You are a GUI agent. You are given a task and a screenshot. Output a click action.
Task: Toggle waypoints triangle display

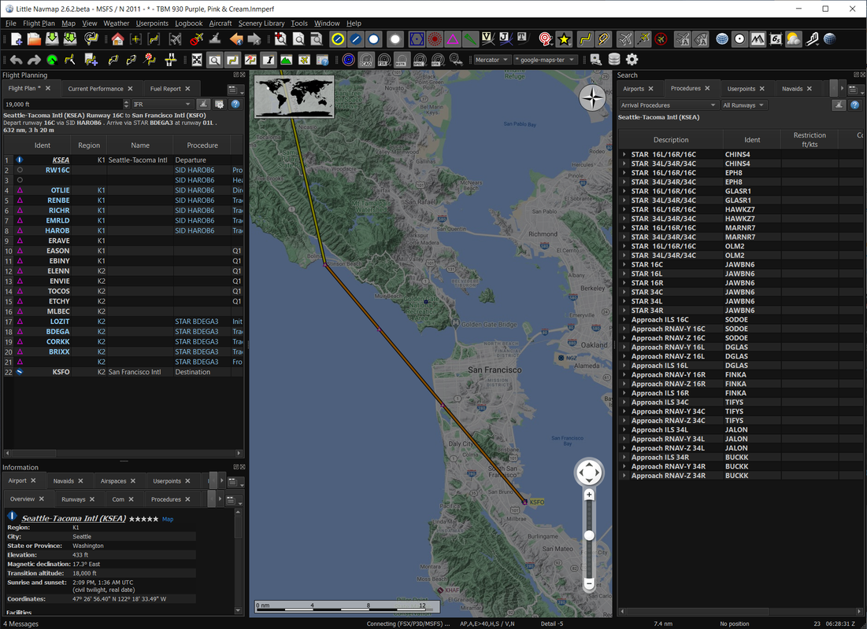click(x=453, y=39)
